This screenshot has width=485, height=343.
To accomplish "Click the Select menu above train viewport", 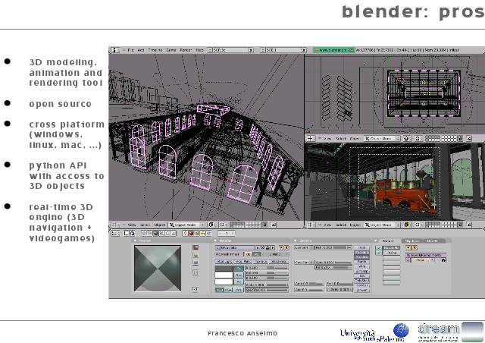I will [x=342, y=139].
